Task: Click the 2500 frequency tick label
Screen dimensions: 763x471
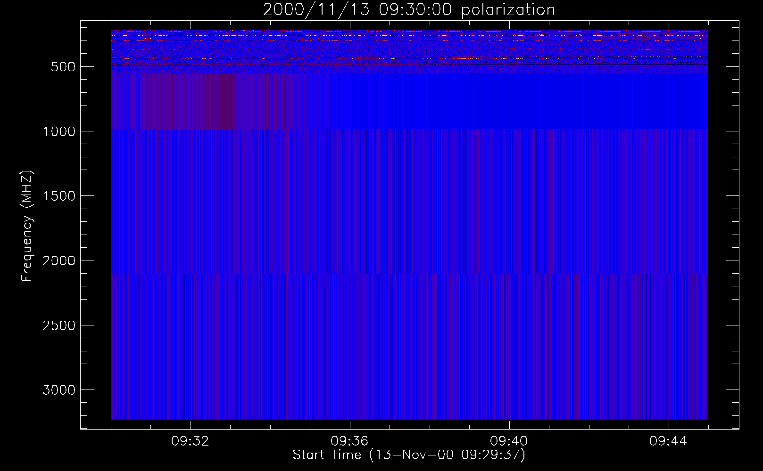Action: click(x=59, y=325)
